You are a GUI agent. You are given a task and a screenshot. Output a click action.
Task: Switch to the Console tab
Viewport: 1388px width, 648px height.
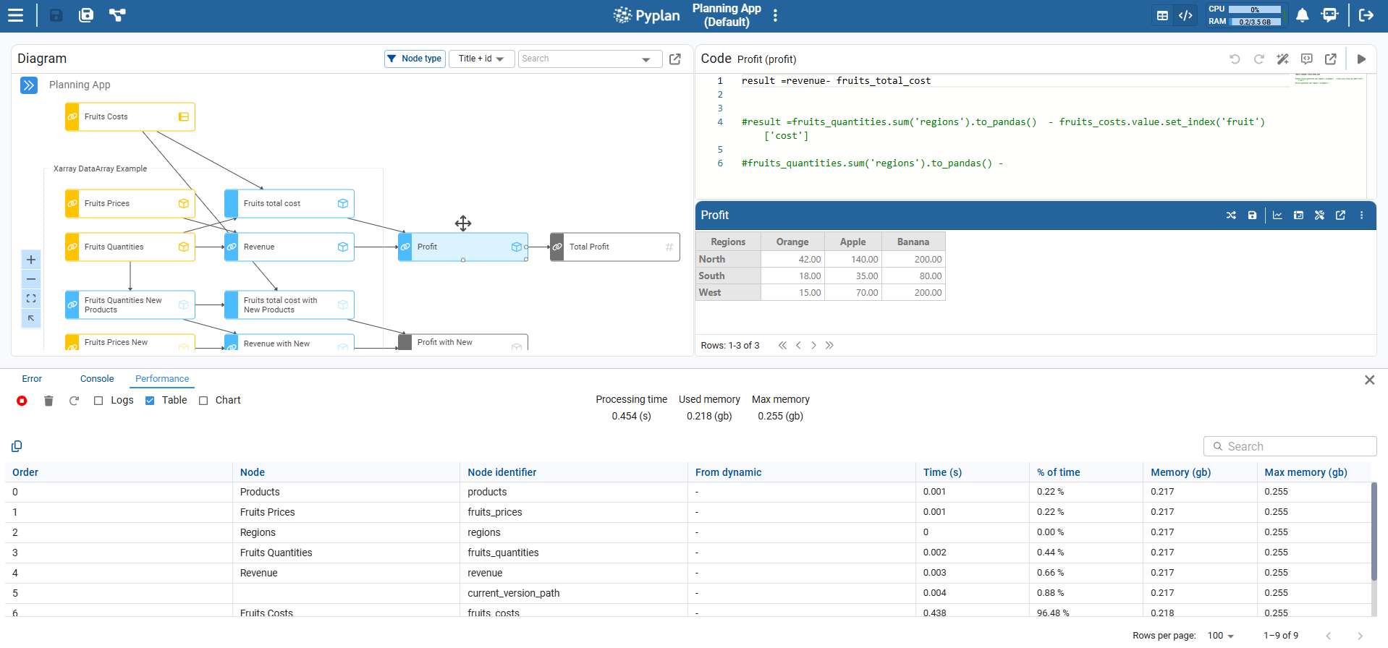(97, 379)
